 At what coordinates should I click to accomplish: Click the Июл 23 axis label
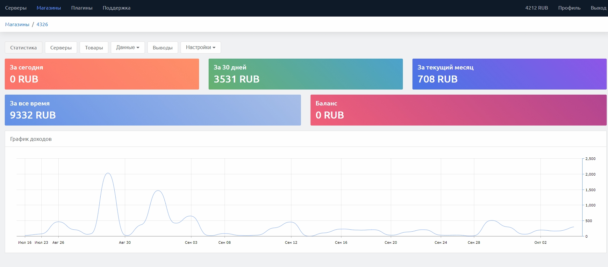click(41, 242)
